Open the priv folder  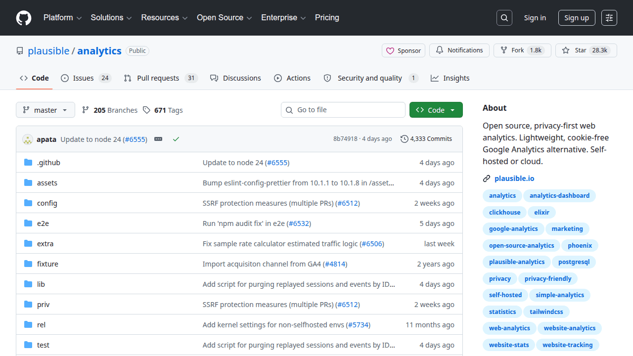click(44, 305)
